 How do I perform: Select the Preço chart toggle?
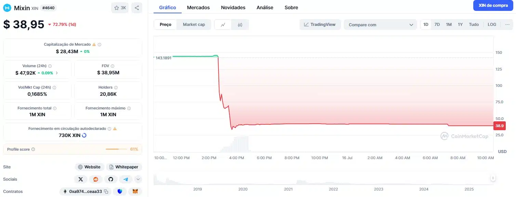166,25
